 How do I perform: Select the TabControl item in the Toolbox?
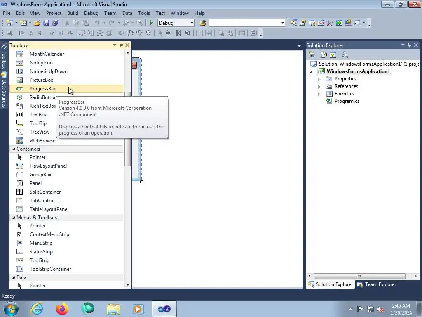click(66, 201)
